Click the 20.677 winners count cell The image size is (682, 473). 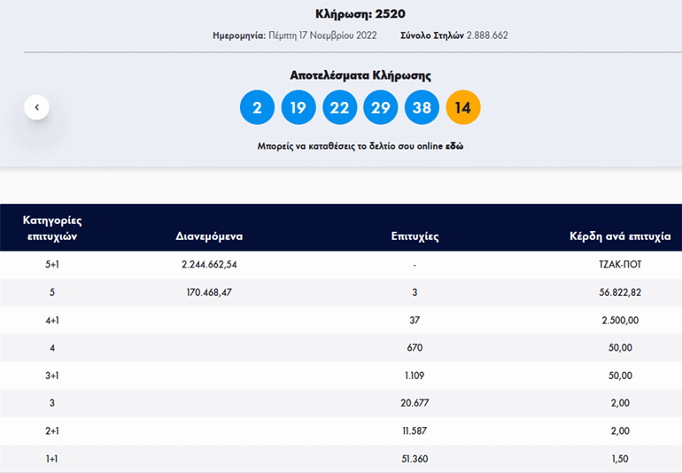coord(415,403)
